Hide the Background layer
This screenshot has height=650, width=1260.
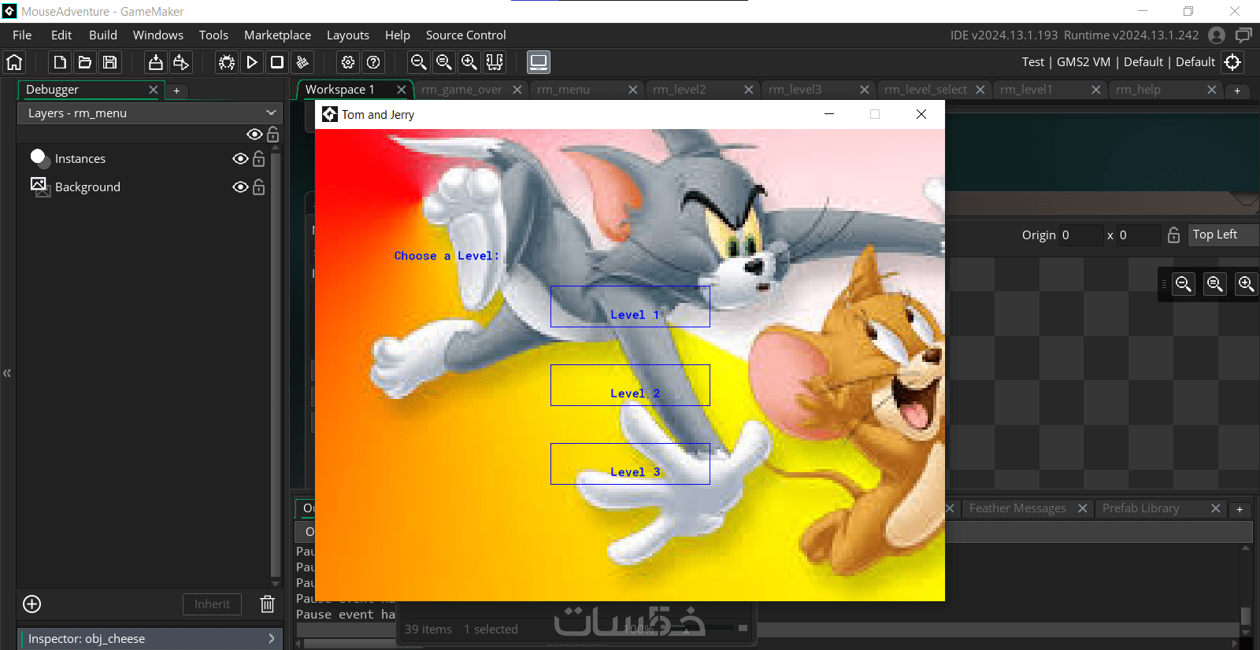pos(240,187)
